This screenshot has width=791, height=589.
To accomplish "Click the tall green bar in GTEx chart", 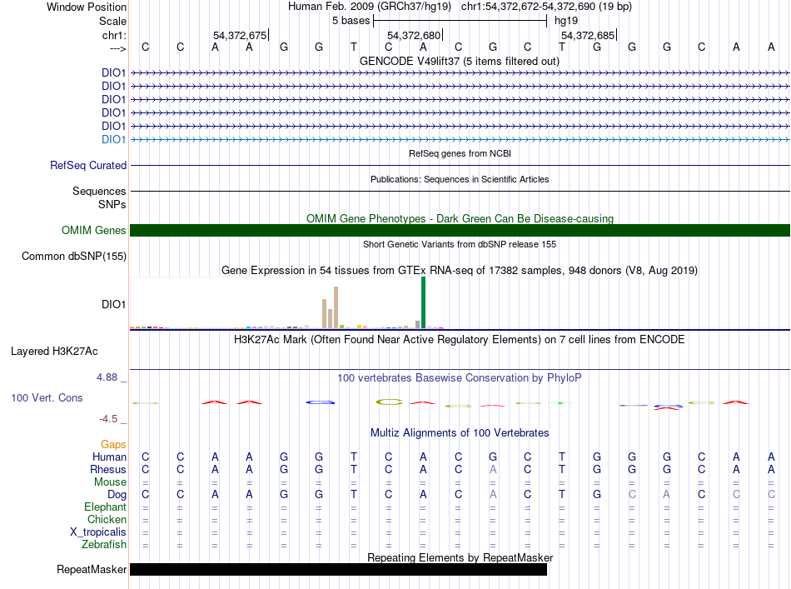I will (x=423, y=302).
